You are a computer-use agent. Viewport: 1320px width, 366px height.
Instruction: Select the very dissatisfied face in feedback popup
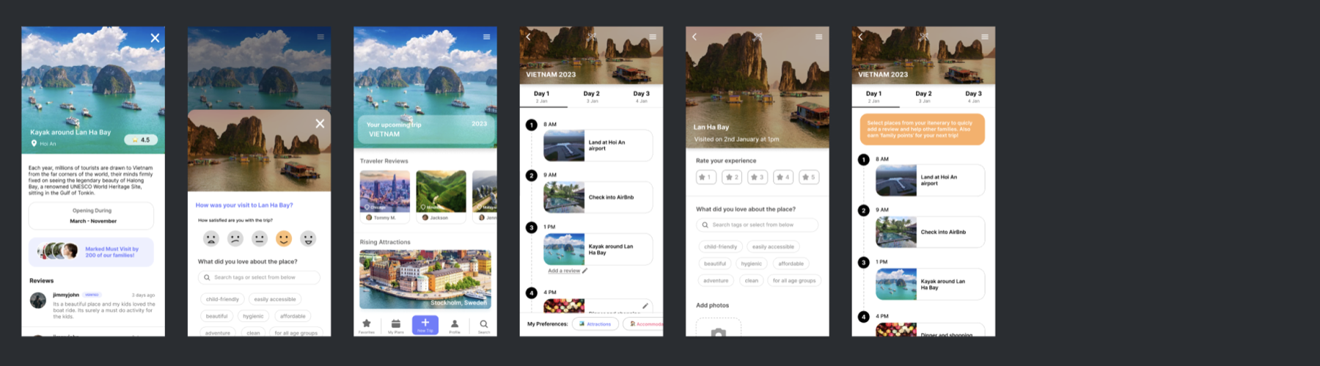click(x=211, y=238)
